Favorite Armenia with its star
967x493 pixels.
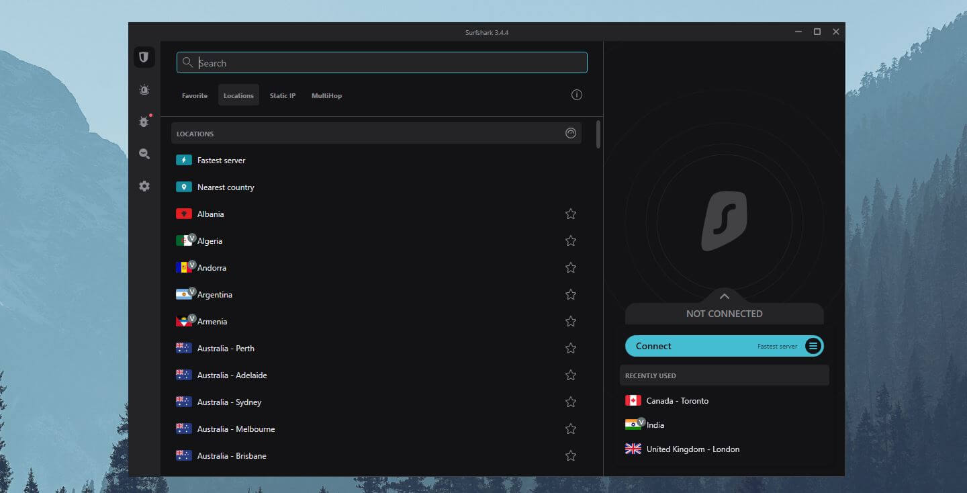pos(571,321)
